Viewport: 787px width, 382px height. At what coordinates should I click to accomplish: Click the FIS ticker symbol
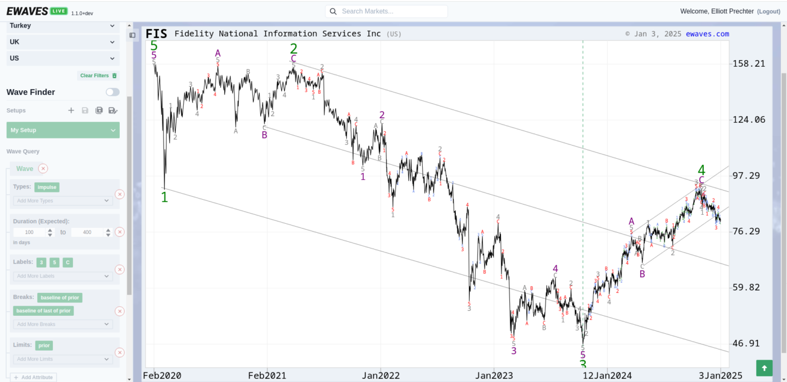click(156, 34)
